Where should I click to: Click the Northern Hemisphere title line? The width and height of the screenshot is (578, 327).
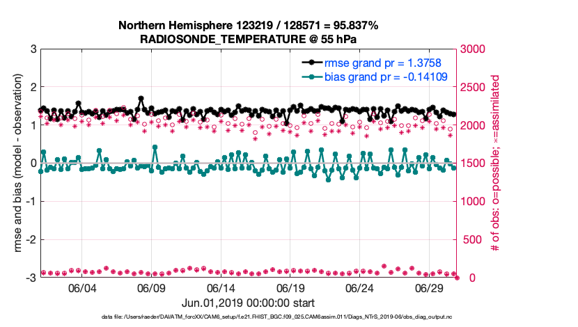click(249, 26)
